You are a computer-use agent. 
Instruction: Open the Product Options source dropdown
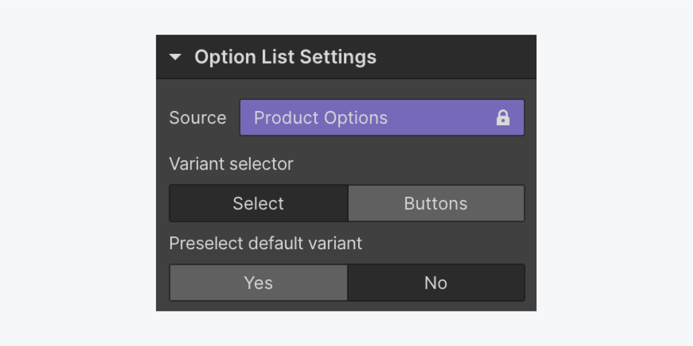coord(382,118)
